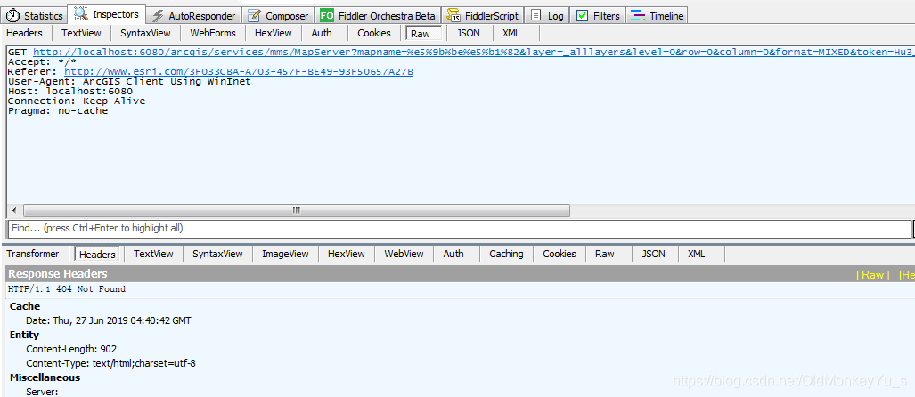
Task: Click the horizontal scrollbar thumb
Action: tap(297, 210)
